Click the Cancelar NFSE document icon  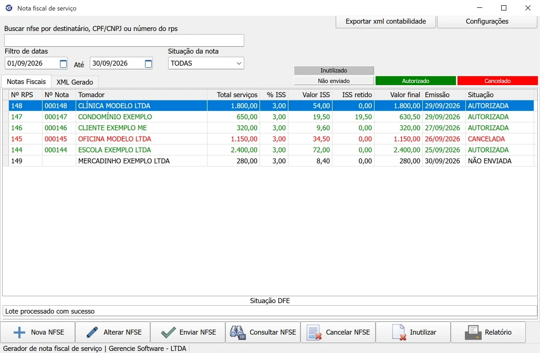(x=315, y=333)
